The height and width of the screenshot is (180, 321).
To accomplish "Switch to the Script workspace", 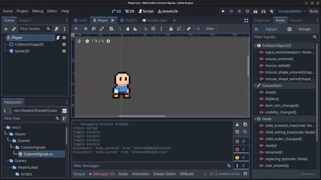I will click(x=146, y=11).
